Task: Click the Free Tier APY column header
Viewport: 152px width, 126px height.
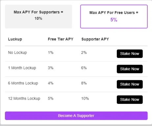Action: pyautogui.click(x=61, y=39)
